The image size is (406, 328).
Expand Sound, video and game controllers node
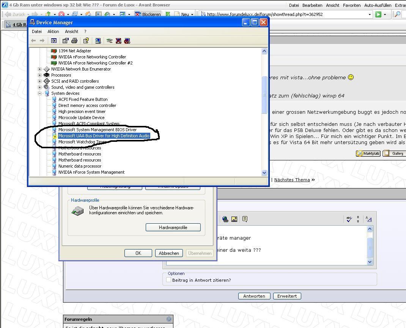(39, 88)
